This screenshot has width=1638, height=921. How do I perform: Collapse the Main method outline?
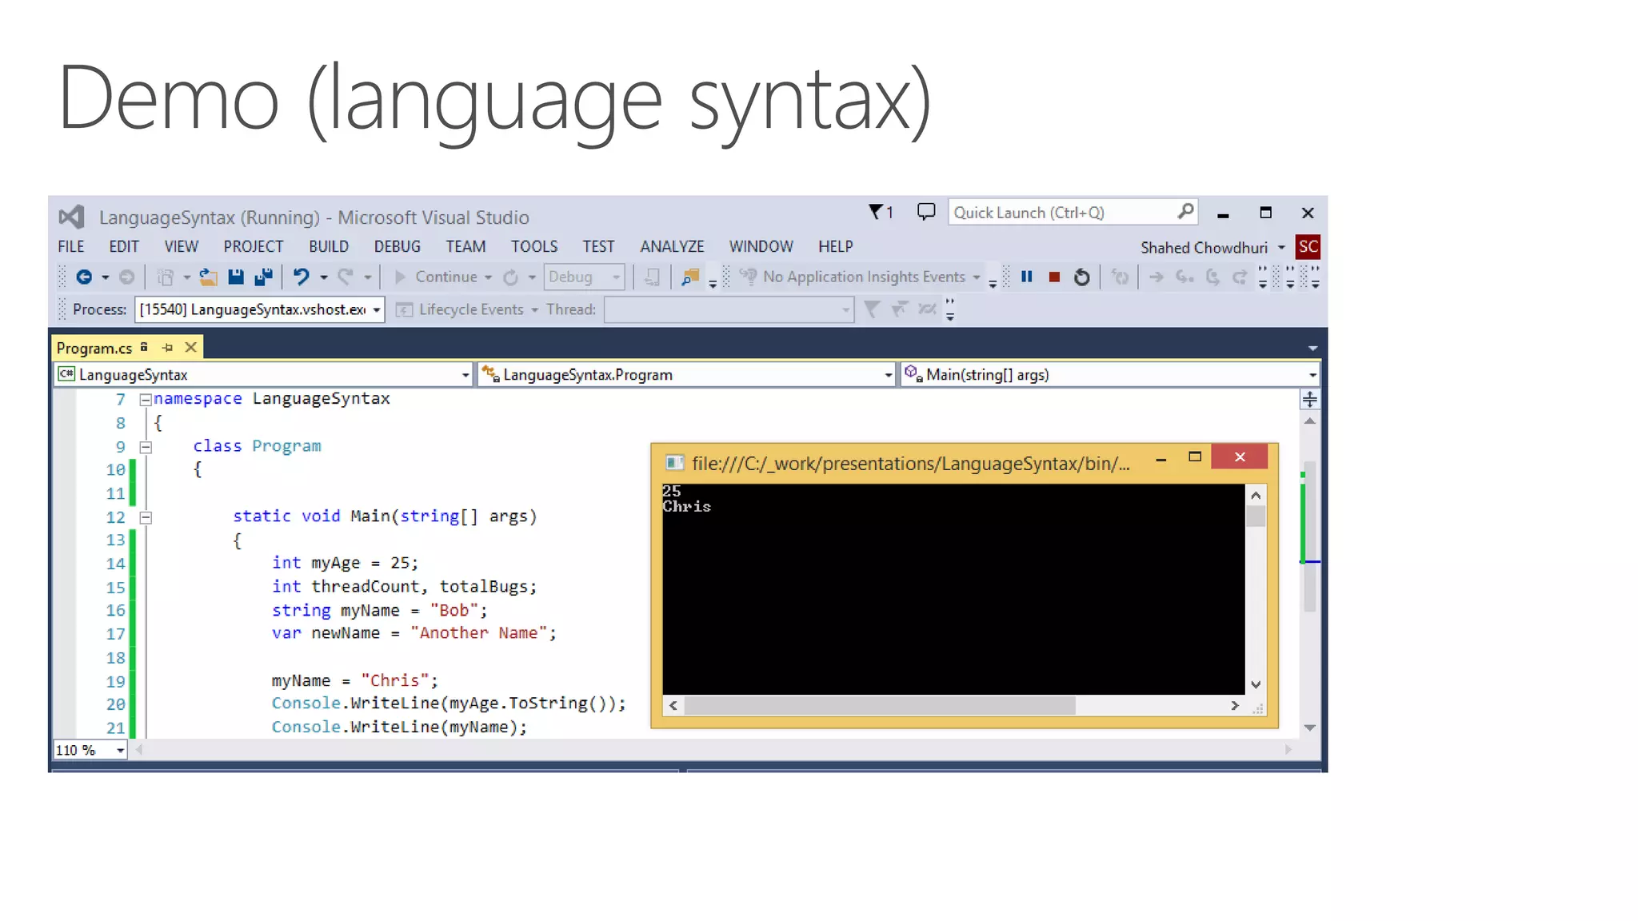pyautogui.click(x=146, y=517)
